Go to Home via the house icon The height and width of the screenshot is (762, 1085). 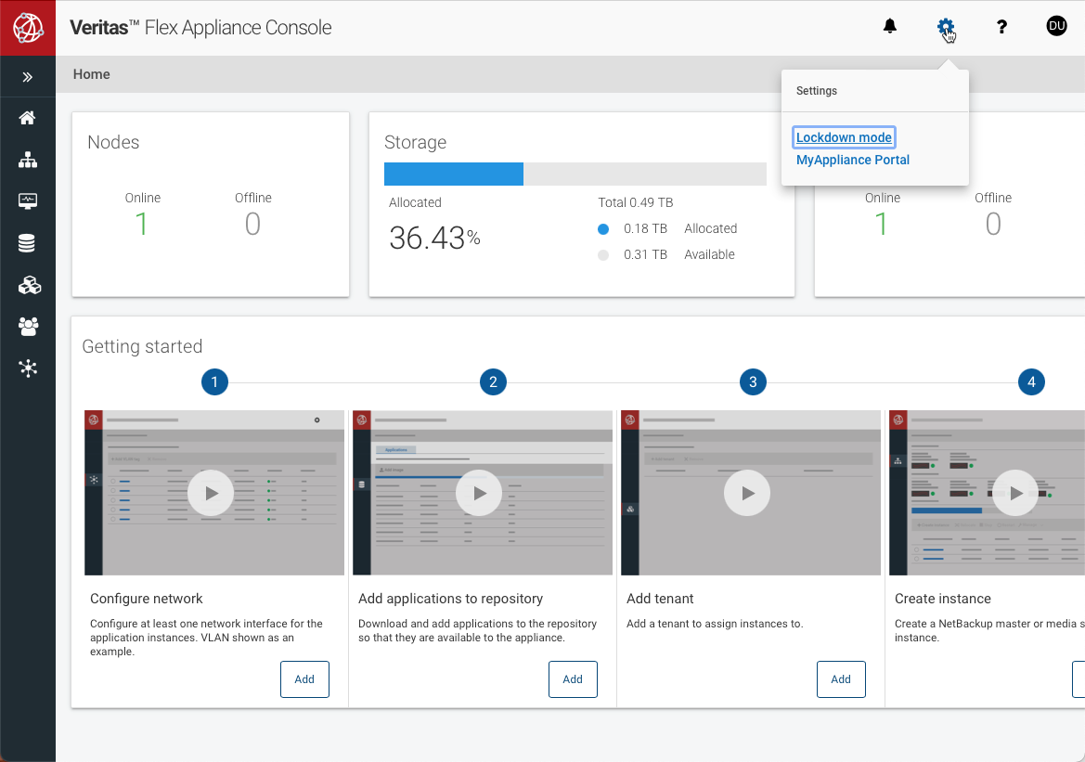coord(28,118)
